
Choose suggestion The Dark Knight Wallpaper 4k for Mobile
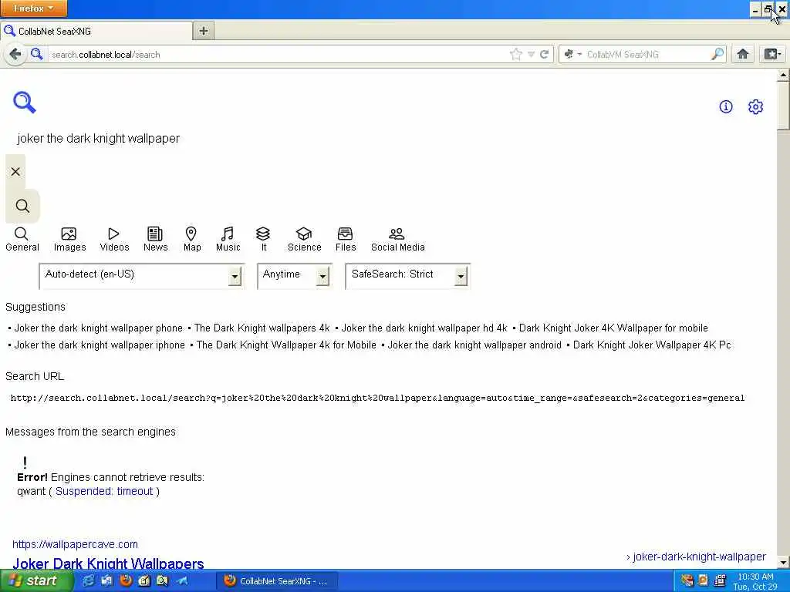286,345
